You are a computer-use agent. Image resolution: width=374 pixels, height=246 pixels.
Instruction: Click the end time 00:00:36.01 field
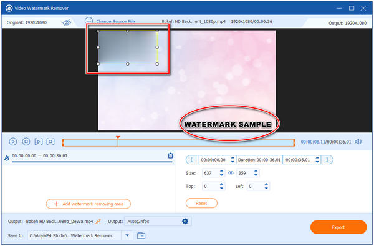pyautogui.click(x=298, y=160)
